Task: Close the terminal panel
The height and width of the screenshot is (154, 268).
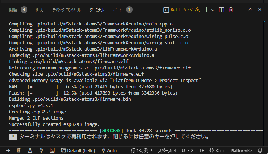Action: 260,10
